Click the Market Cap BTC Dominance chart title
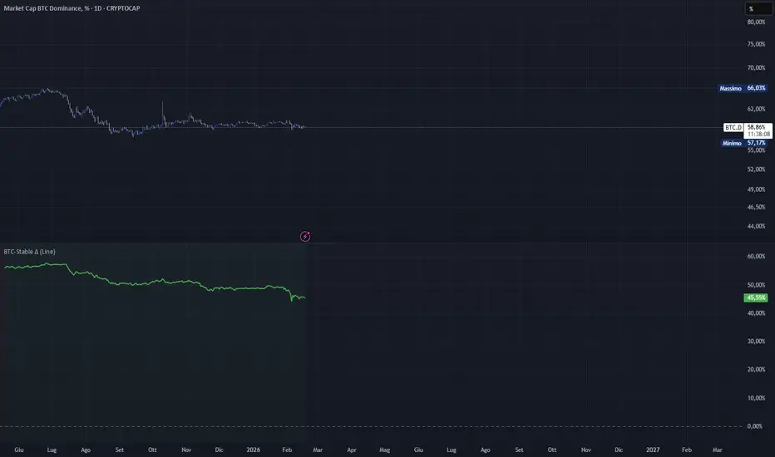Screen dimensions: 775x457 72,8
